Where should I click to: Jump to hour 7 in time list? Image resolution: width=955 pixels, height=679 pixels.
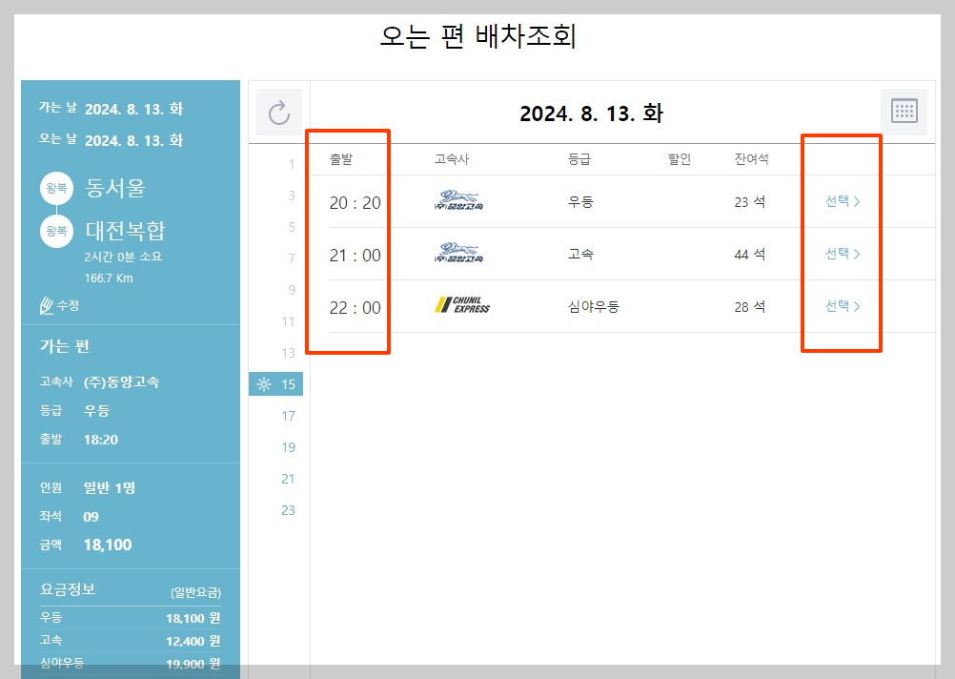click(x=291, y=258)
